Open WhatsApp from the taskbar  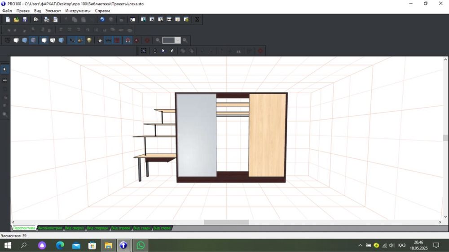click(x=141, y=245)
